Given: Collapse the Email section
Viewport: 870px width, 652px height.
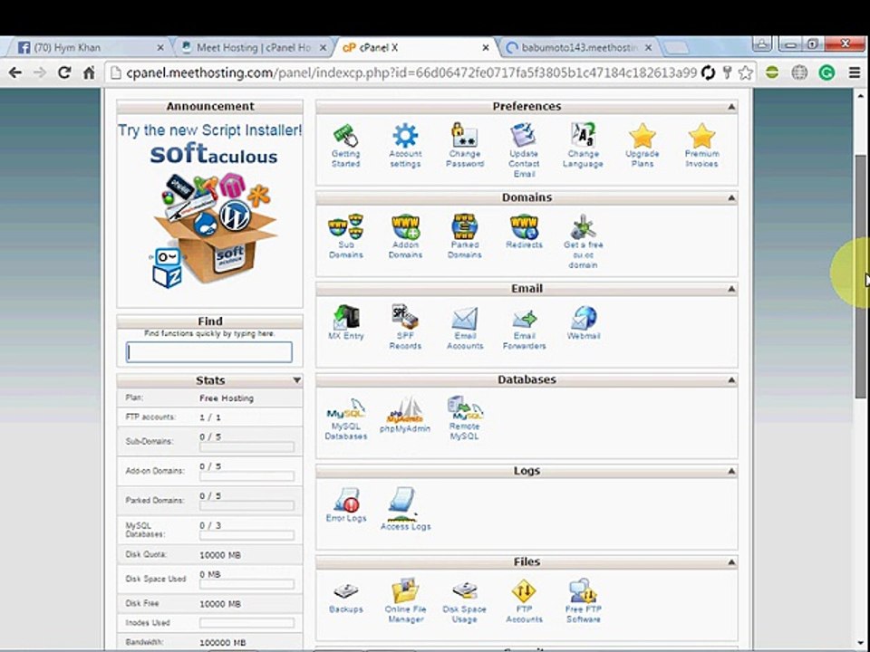Looking at the screenshot, I should 730,288.
